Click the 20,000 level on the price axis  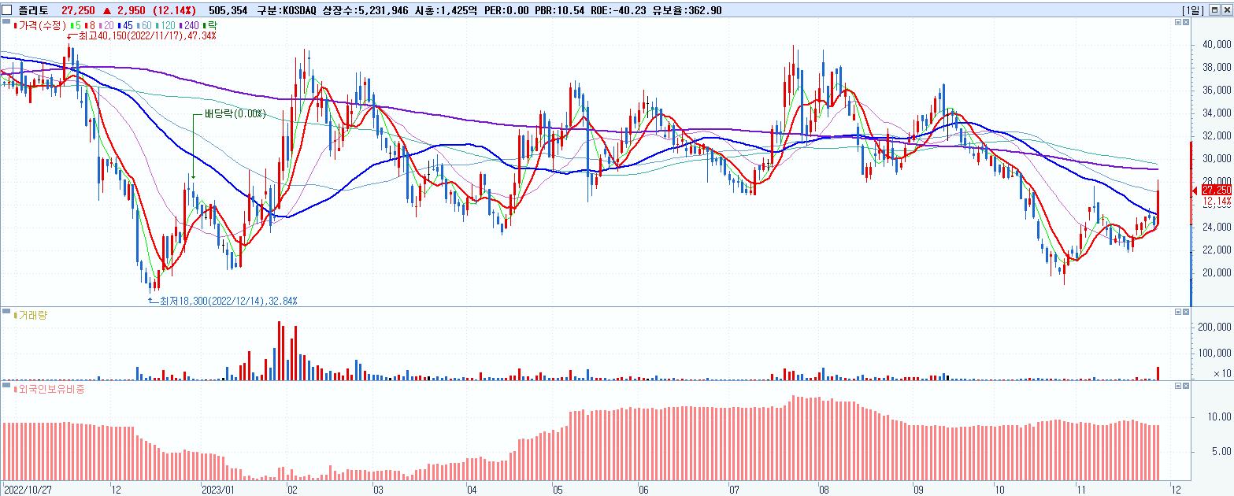(1217, 273)
